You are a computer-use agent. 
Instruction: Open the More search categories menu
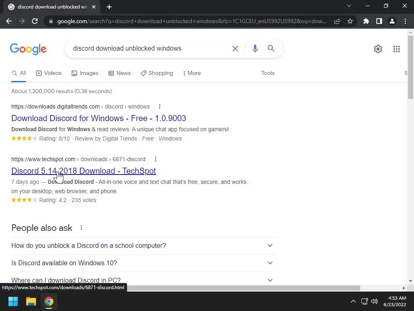click(x=192, y=73)
